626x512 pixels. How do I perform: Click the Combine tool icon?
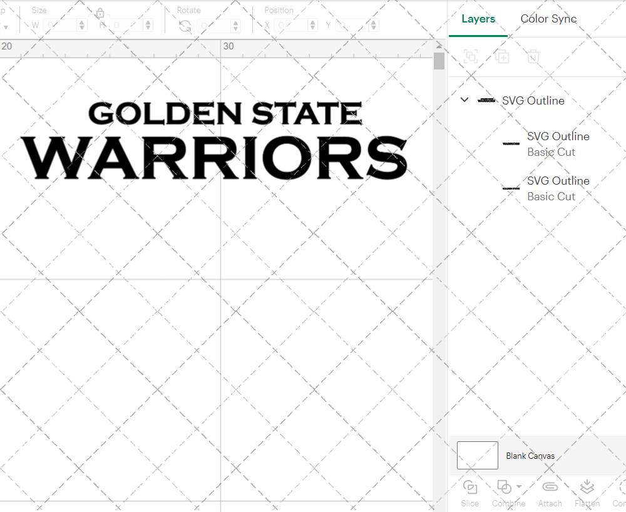[505, 487]
